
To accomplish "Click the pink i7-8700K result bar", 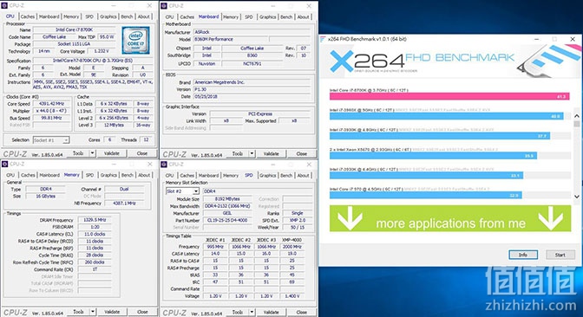I will pos(449,96).
